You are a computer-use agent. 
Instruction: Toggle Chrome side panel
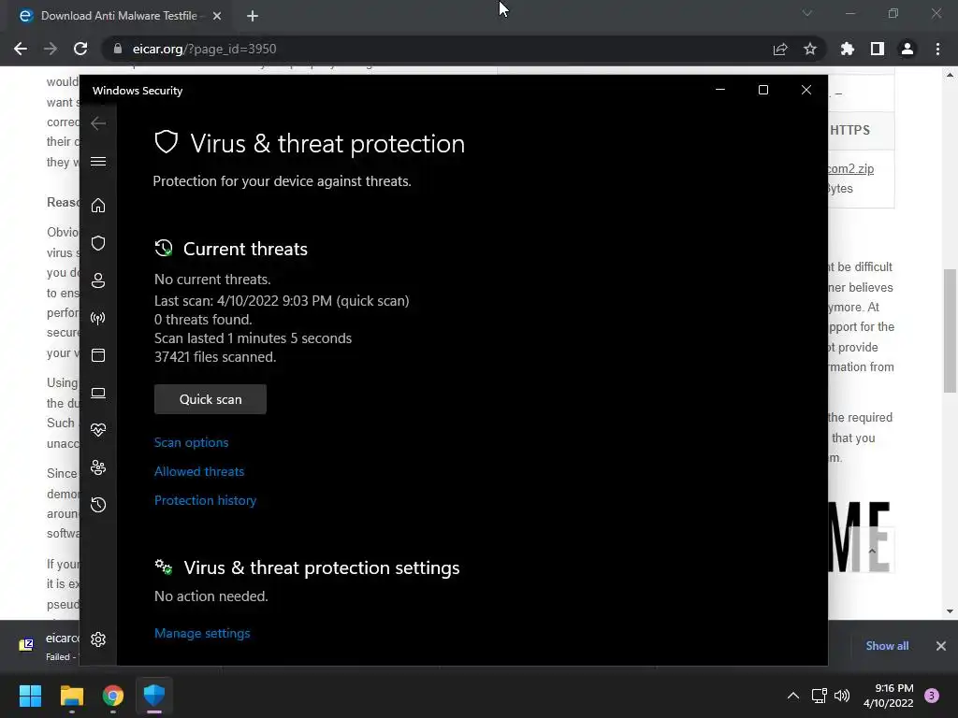(878, 49)
